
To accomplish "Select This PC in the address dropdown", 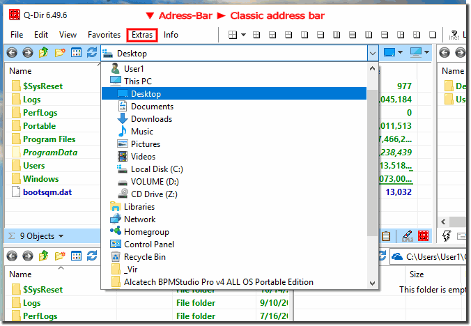I will pyautogui.click(x=234, y=81).
